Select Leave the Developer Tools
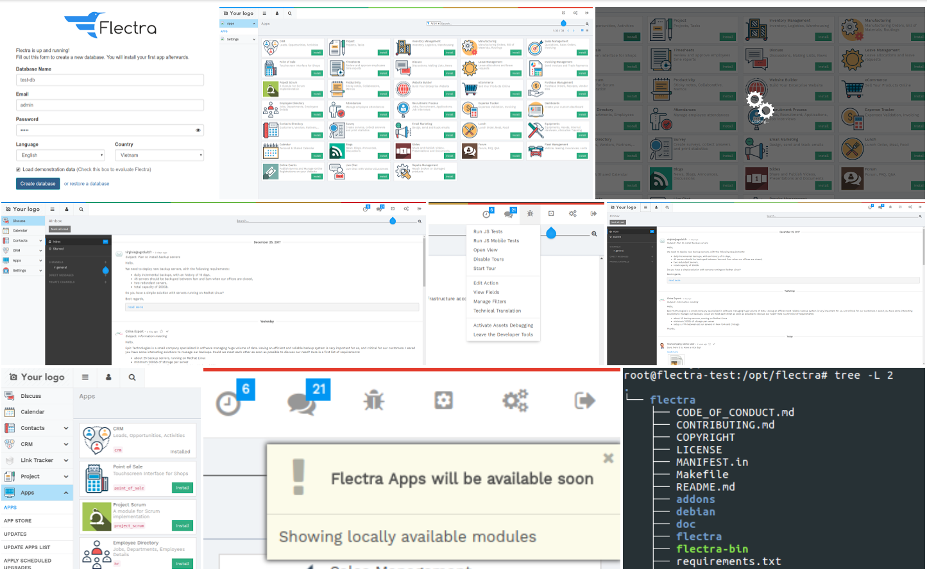The image size is (927, 569). [504, 334]
